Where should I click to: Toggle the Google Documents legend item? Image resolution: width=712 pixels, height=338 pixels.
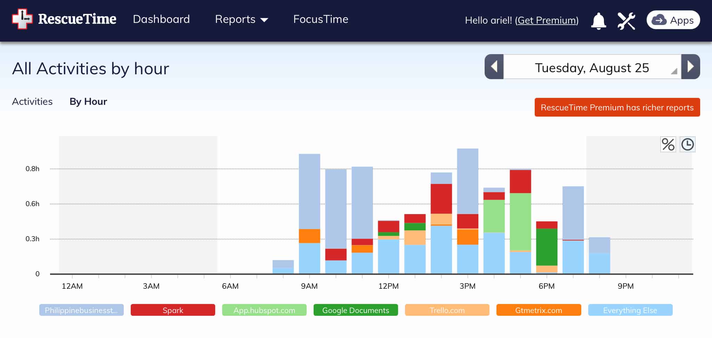[356, 310]
